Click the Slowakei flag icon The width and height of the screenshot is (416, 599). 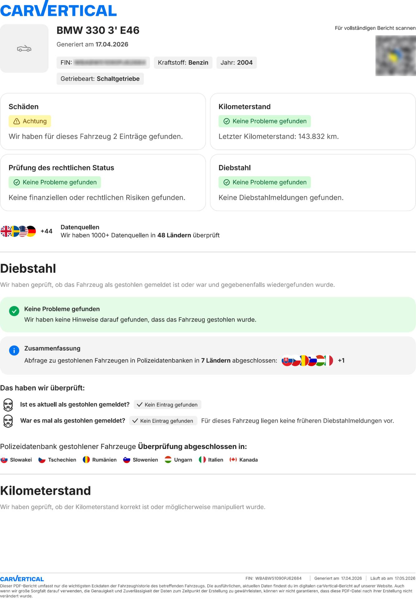tap(4, 460)
